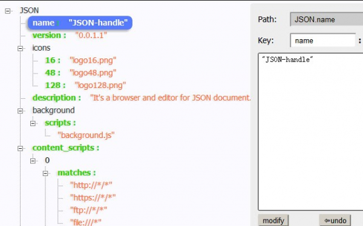Click the Key input field
363x226 pixels.
tap(322, 40)
